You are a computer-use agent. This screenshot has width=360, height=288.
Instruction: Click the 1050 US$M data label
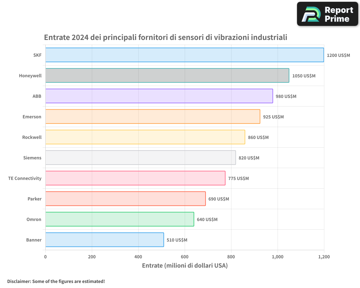click(x=303, y=76)
